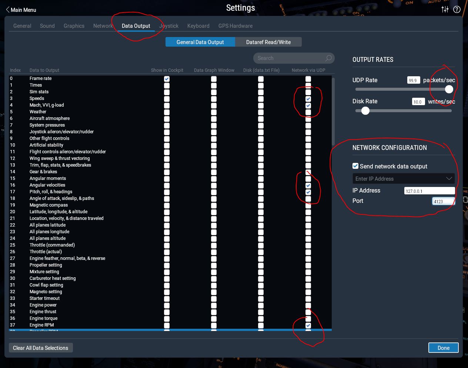Screen dimensions: 468x368
Task: Click the help question mark icon
Action: [x=457, y=10]
